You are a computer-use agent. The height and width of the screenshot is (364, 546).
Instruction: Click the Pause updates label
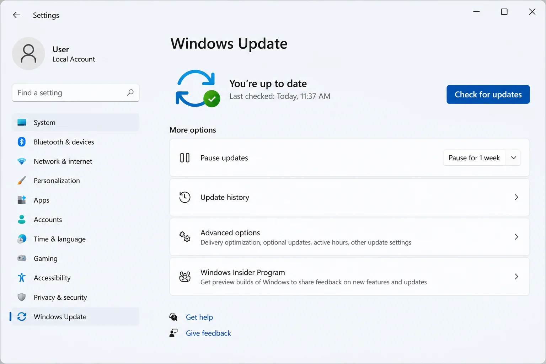click(x=224, y=158)
